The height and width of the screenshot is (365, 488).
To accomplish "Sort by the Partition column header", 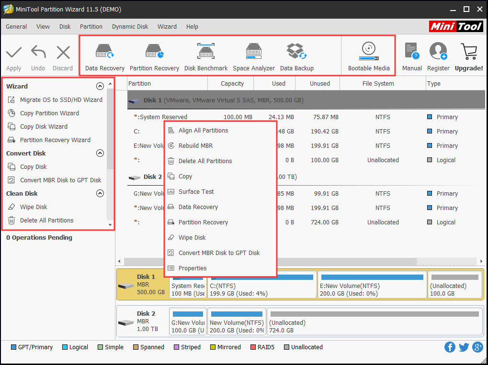I will (x=168, y=84).
